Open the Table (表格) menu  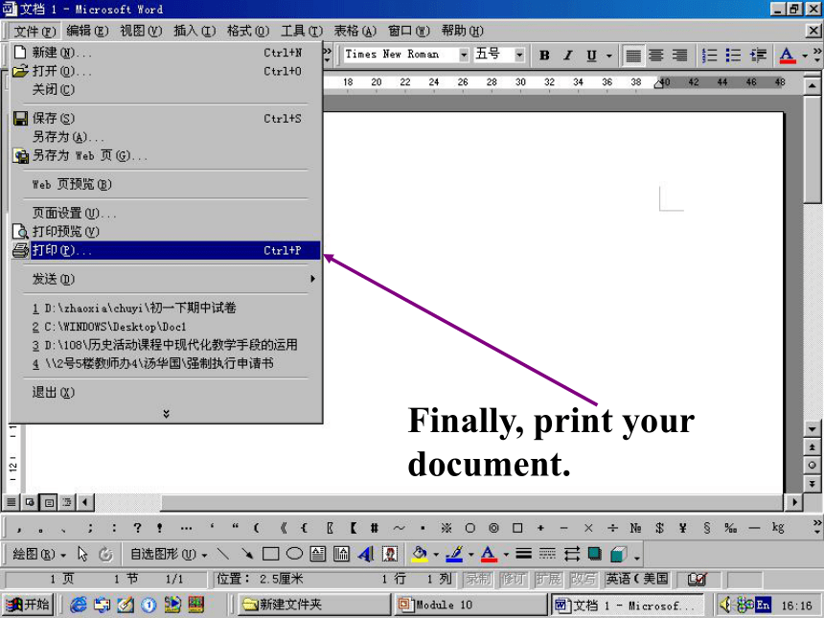tap(355, 31)
